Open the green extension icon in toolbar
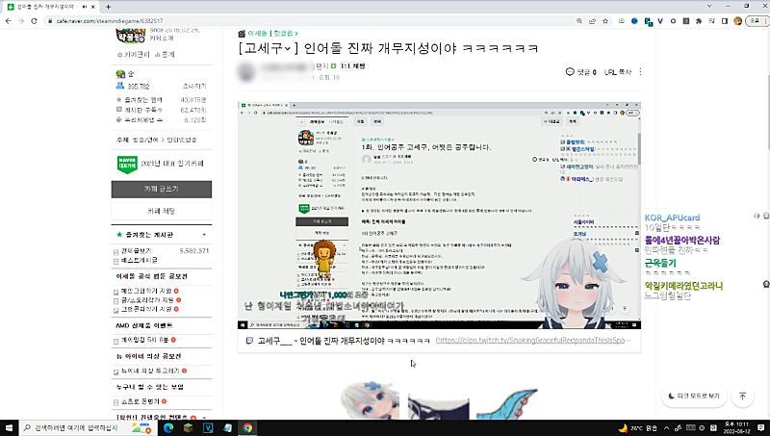The height and width of the screenshot is (436, 770). point(622,21)
